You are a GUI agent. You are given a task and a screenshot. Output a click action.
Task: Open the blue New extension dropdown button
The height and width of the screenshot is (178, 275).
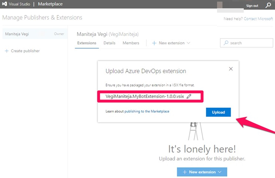click(x=202, y=172)
